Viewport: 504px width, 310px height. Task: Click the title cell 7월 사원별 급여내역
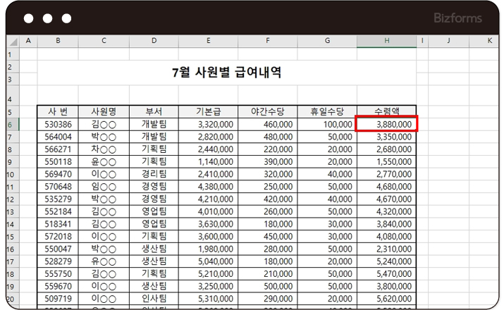click(226, 73)
